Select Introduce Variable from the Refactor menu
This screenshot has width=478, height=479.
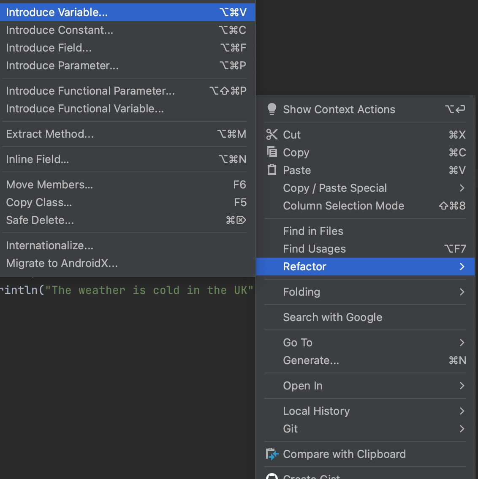tap(57, 12)
